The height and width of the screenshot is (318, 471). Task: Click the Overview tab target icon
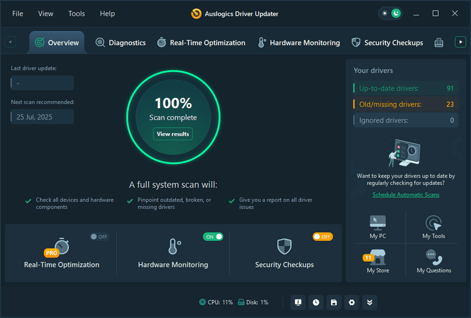(40, 43)
